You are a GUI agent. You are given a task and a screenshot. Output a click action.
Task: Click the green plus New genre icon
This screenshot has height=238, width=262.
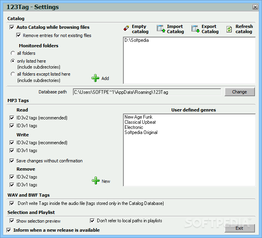click(x=96, y=180)
